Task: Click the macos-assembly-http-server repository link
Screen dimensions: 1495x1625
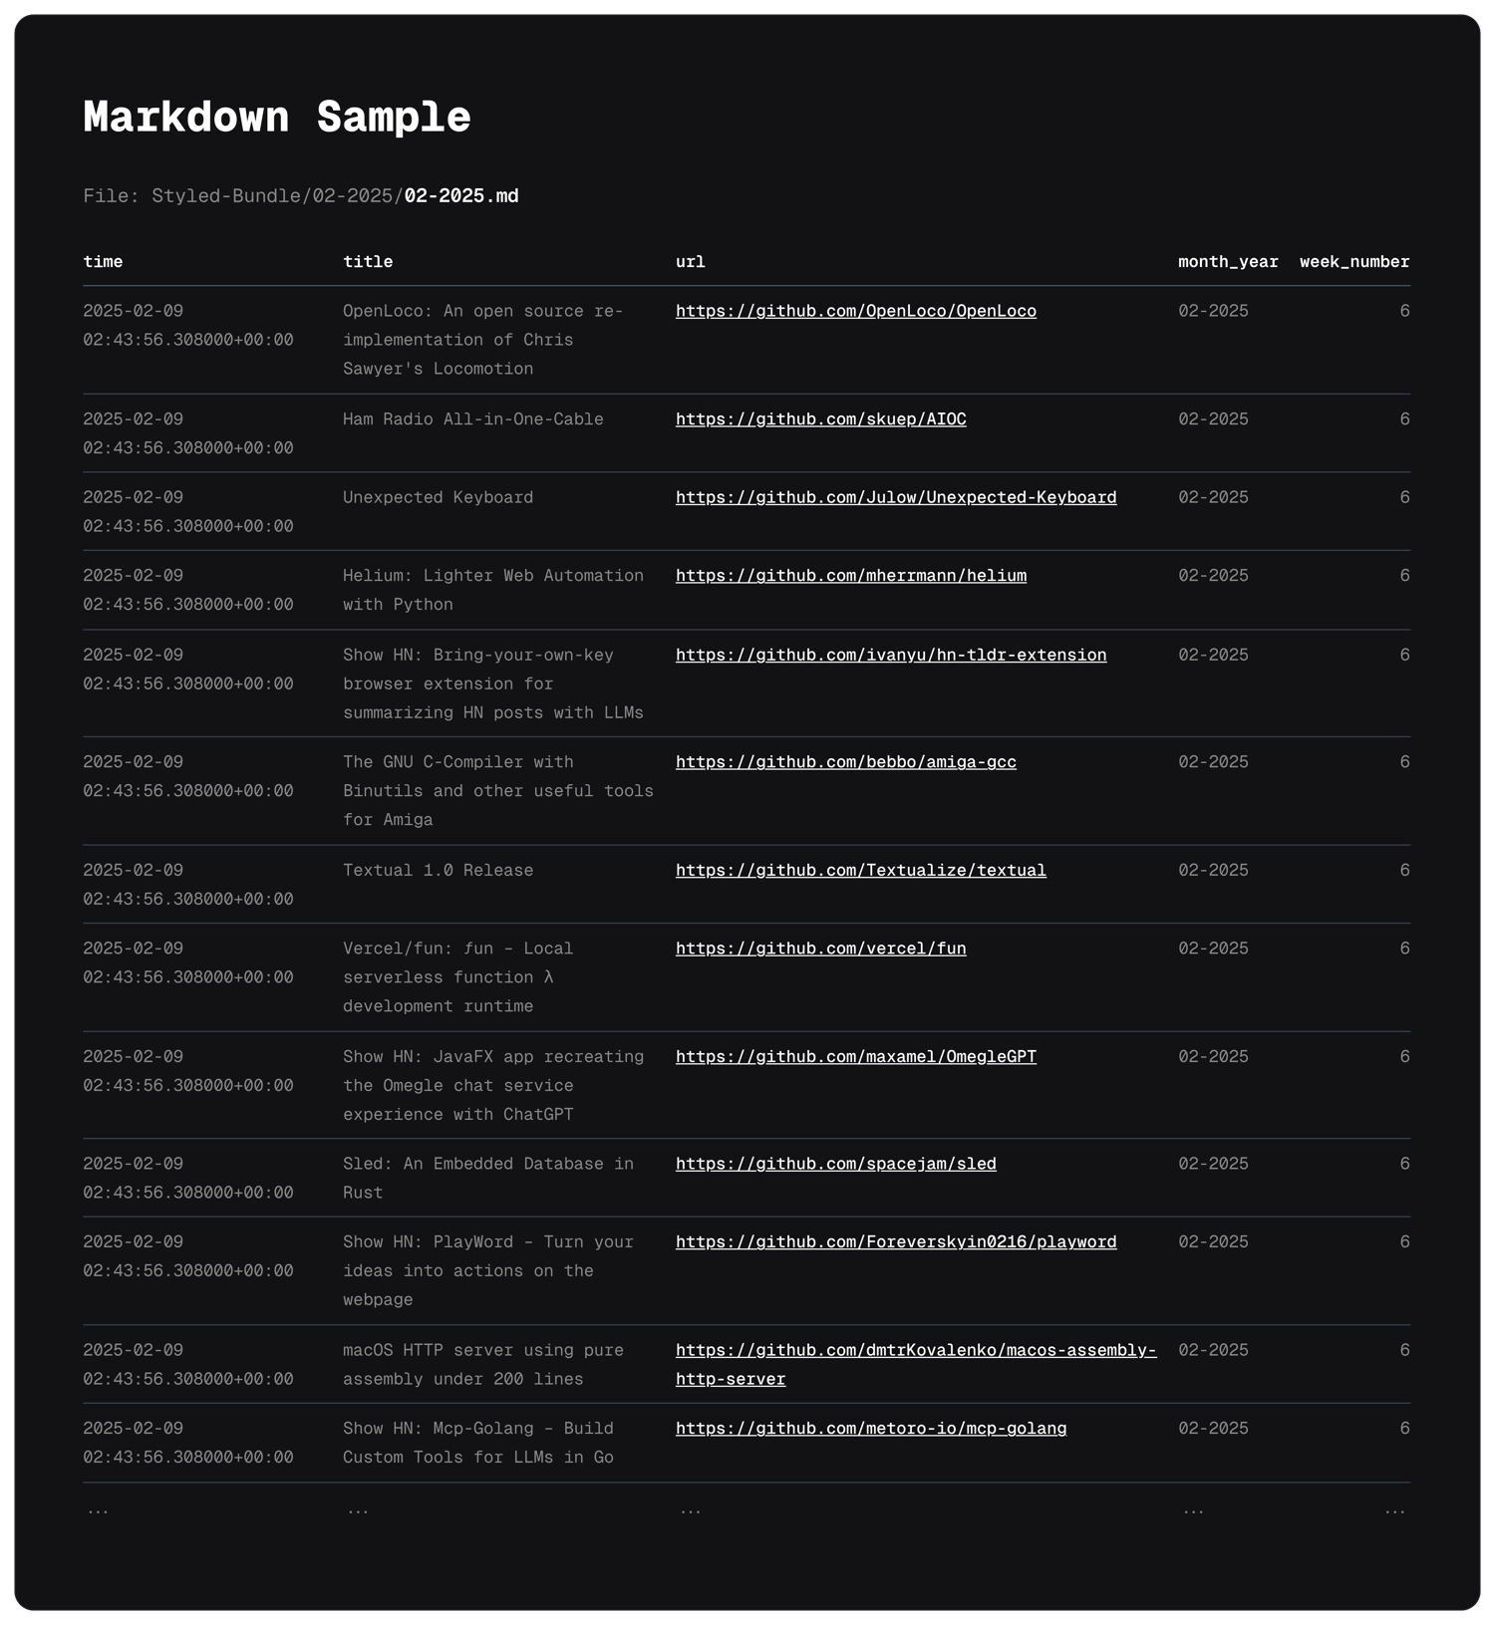Action: [915, 1350]
